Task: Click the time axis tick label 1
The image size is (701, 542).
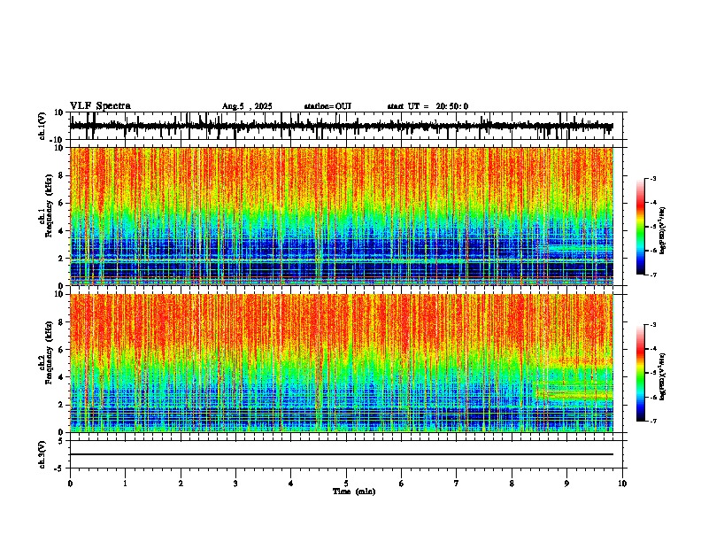Action: (125, 484)
